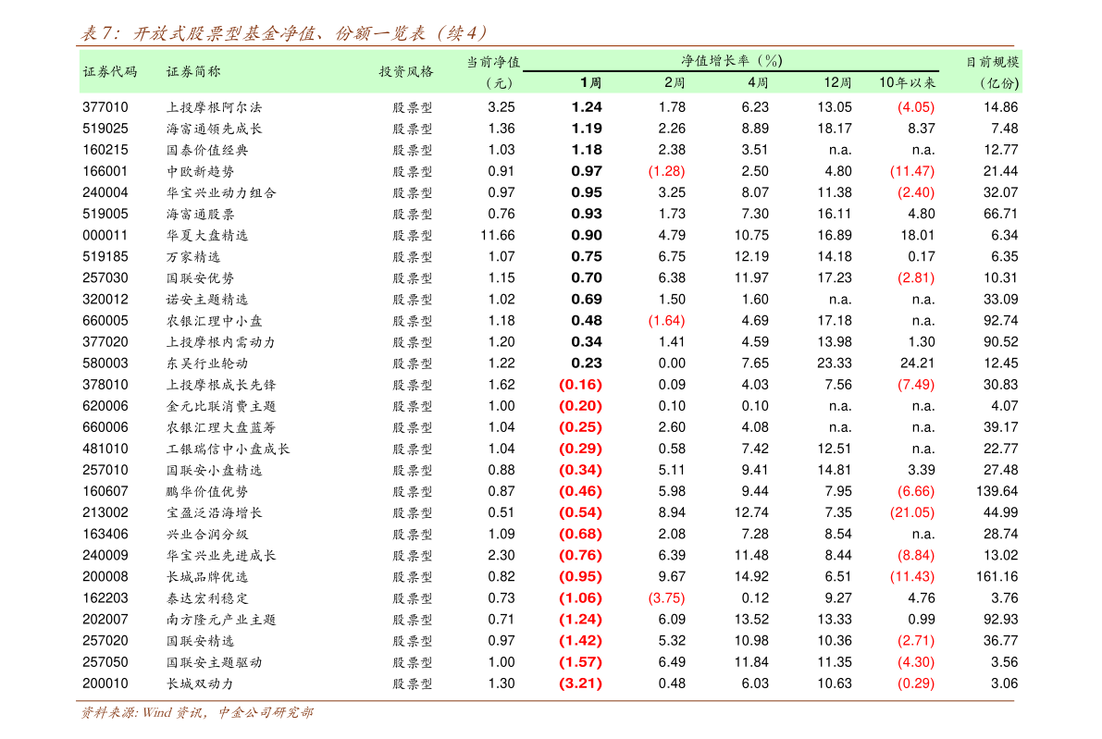
Task: Click the 2周 column header
Action: point(674,82)
